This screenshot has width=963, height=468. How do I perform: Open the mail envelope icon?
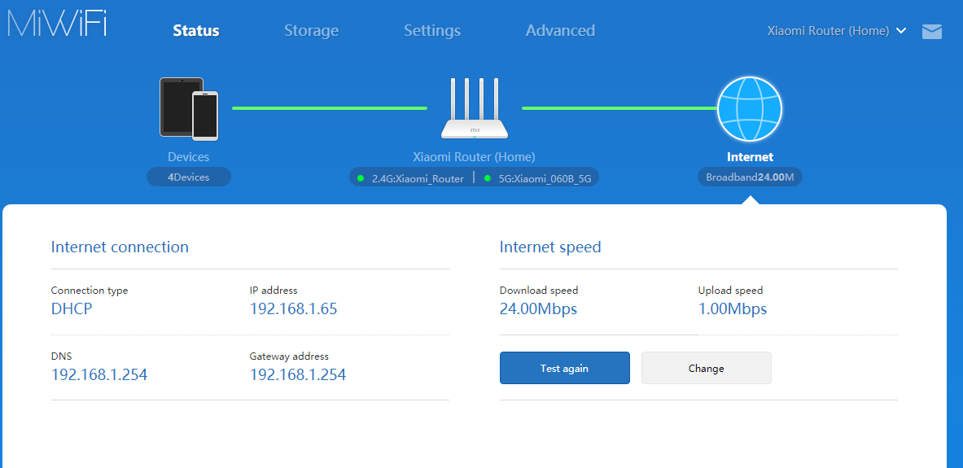pyautogui.click(x=931, y=31)
